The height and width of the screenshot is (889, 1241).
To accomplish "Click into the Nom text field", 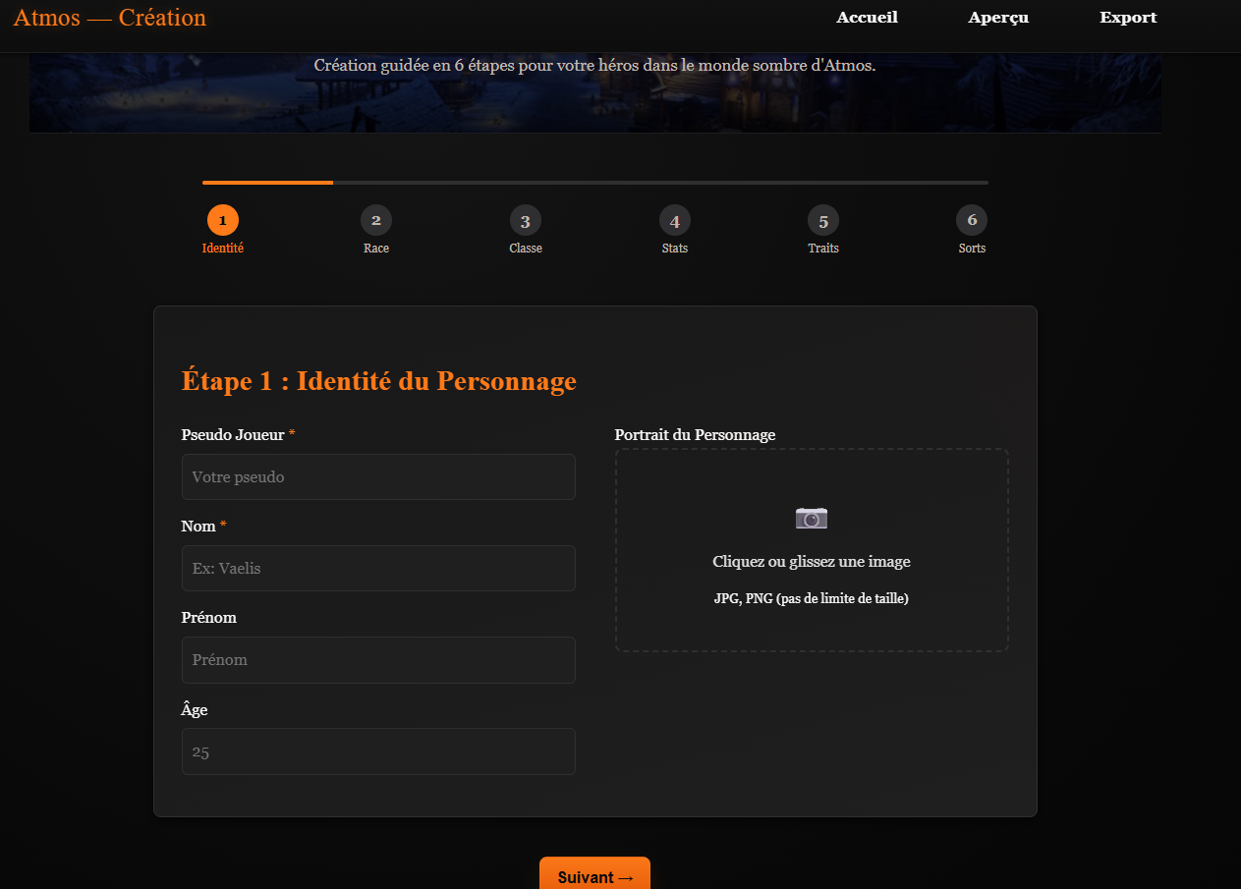I will [x=378, y=569].
